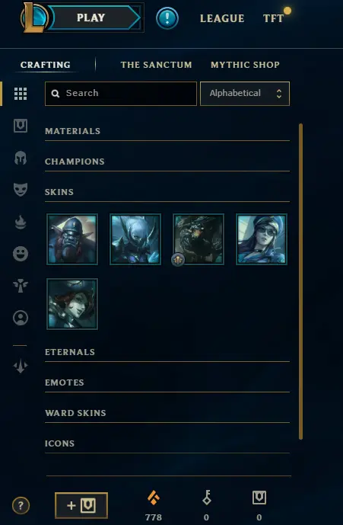Select the all-items grid filter icon
The height and width of the screenshot is (525, 343).
click(21, 94)
